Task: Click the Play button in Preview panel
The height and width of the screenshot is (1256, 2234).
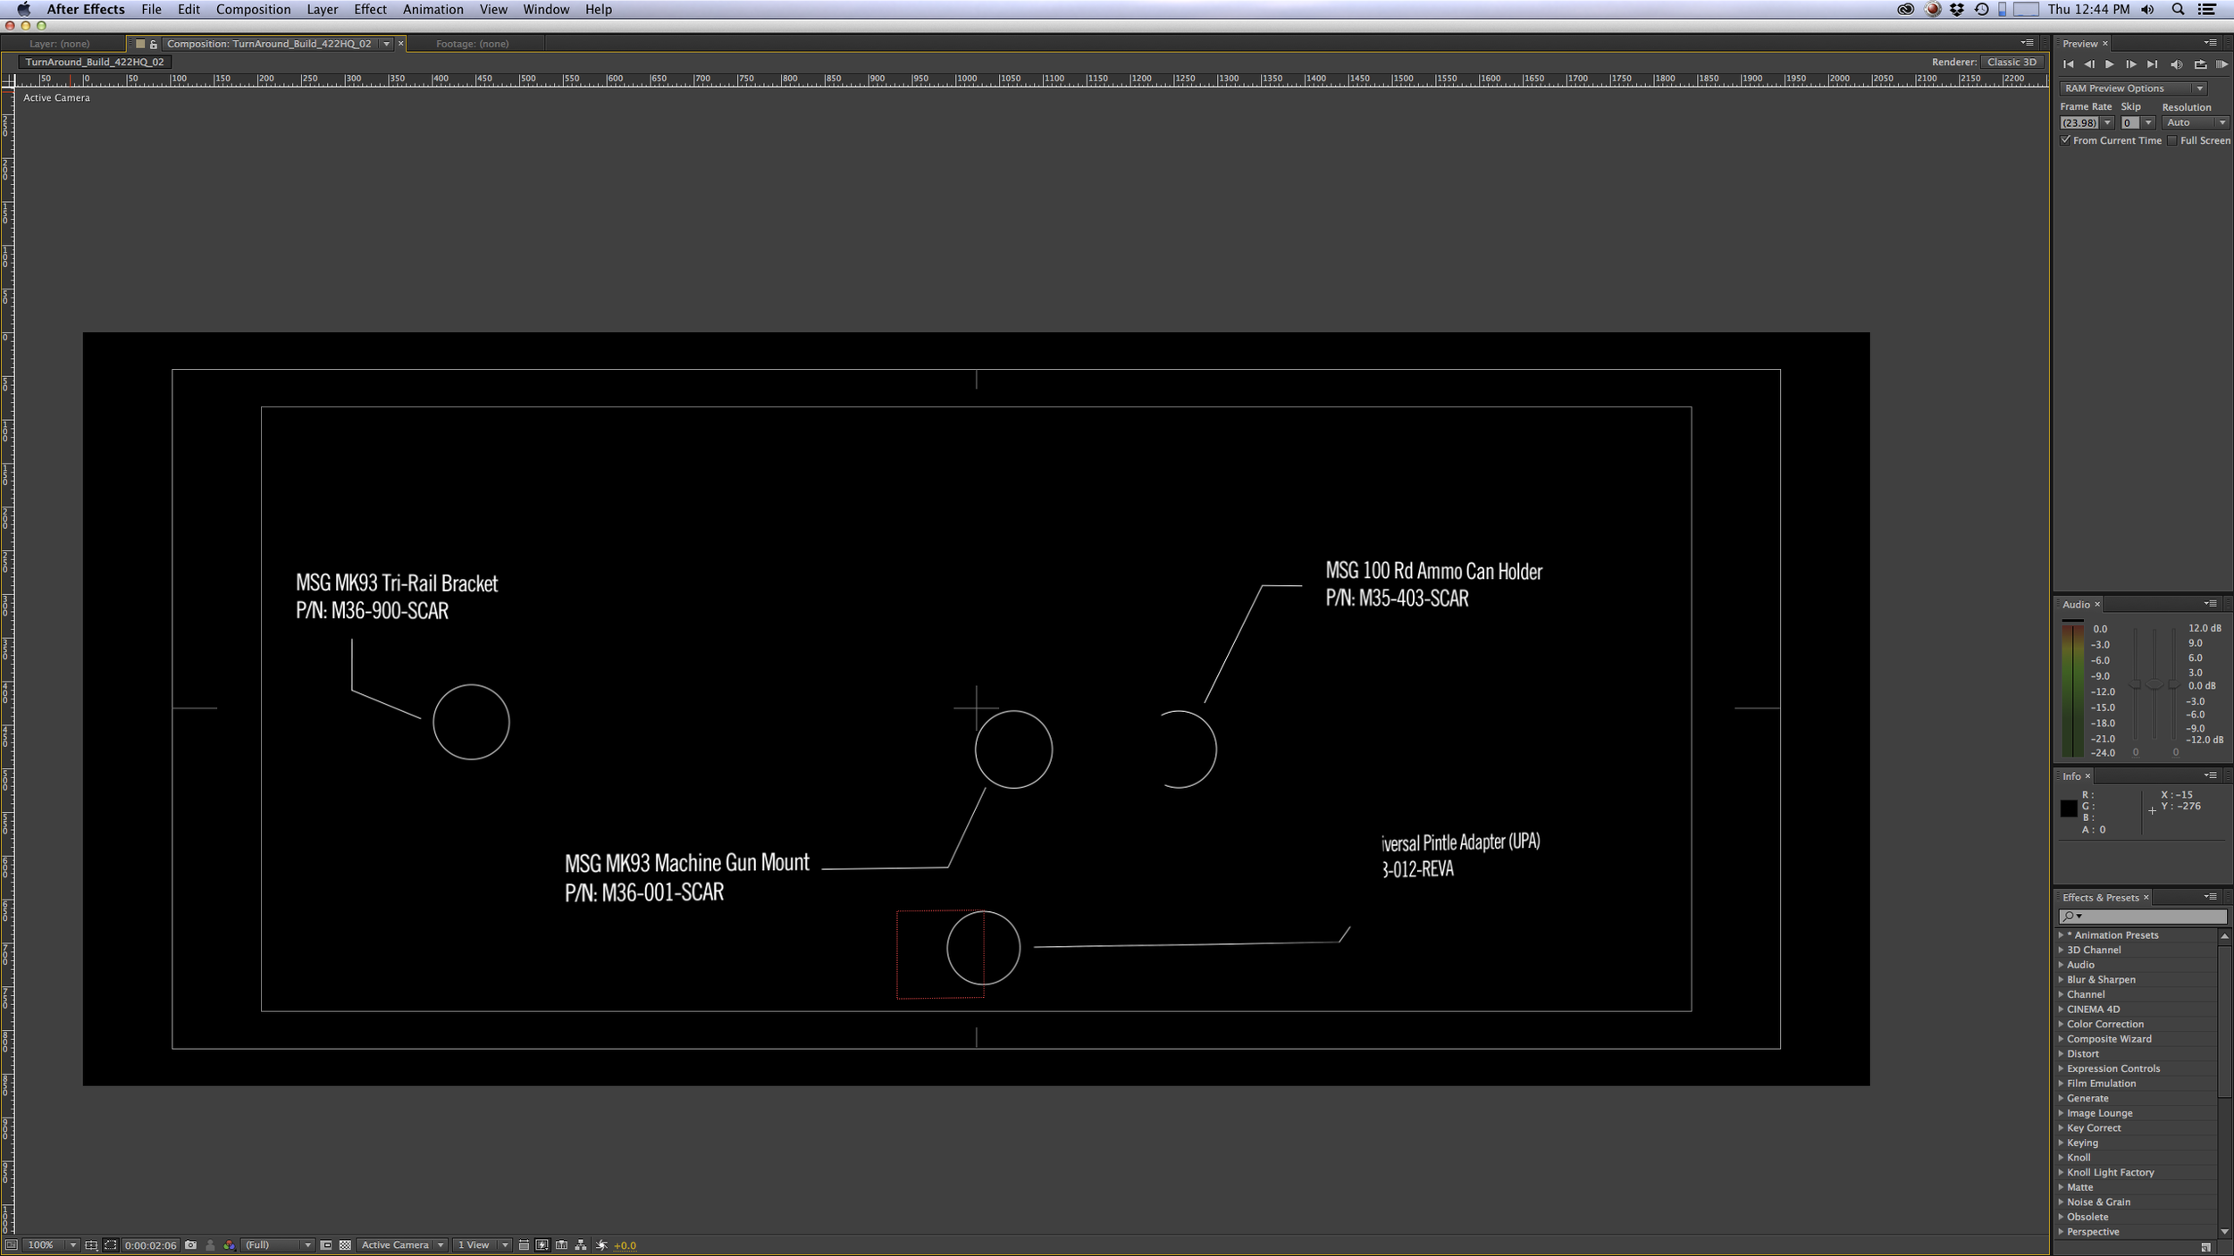Action: [x=2110, y=64]
